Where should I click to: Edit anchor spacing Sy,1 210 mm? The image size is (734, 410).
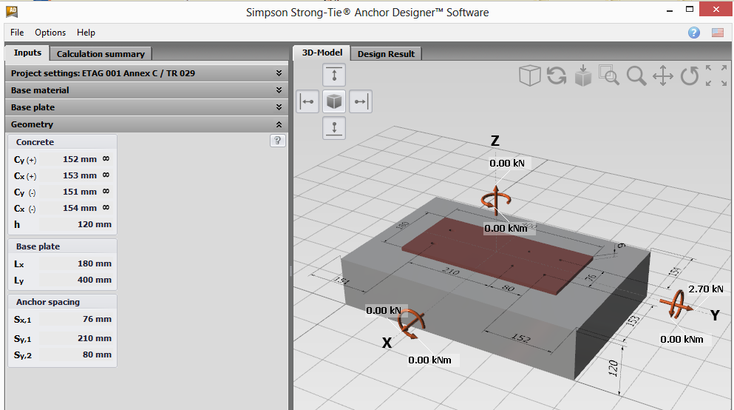76,338
